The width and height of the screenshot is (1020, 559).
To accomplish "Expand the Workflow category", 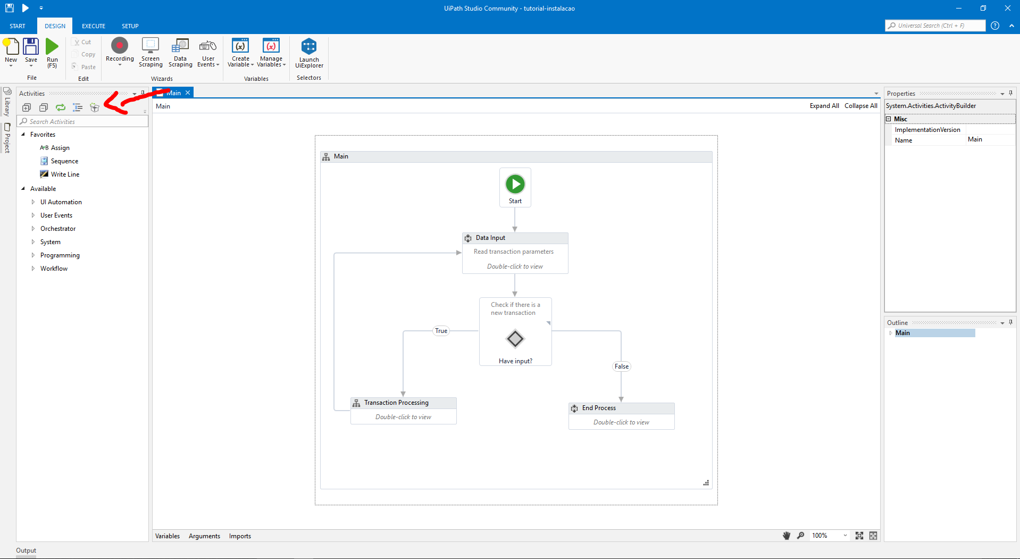I will (33, 269).
